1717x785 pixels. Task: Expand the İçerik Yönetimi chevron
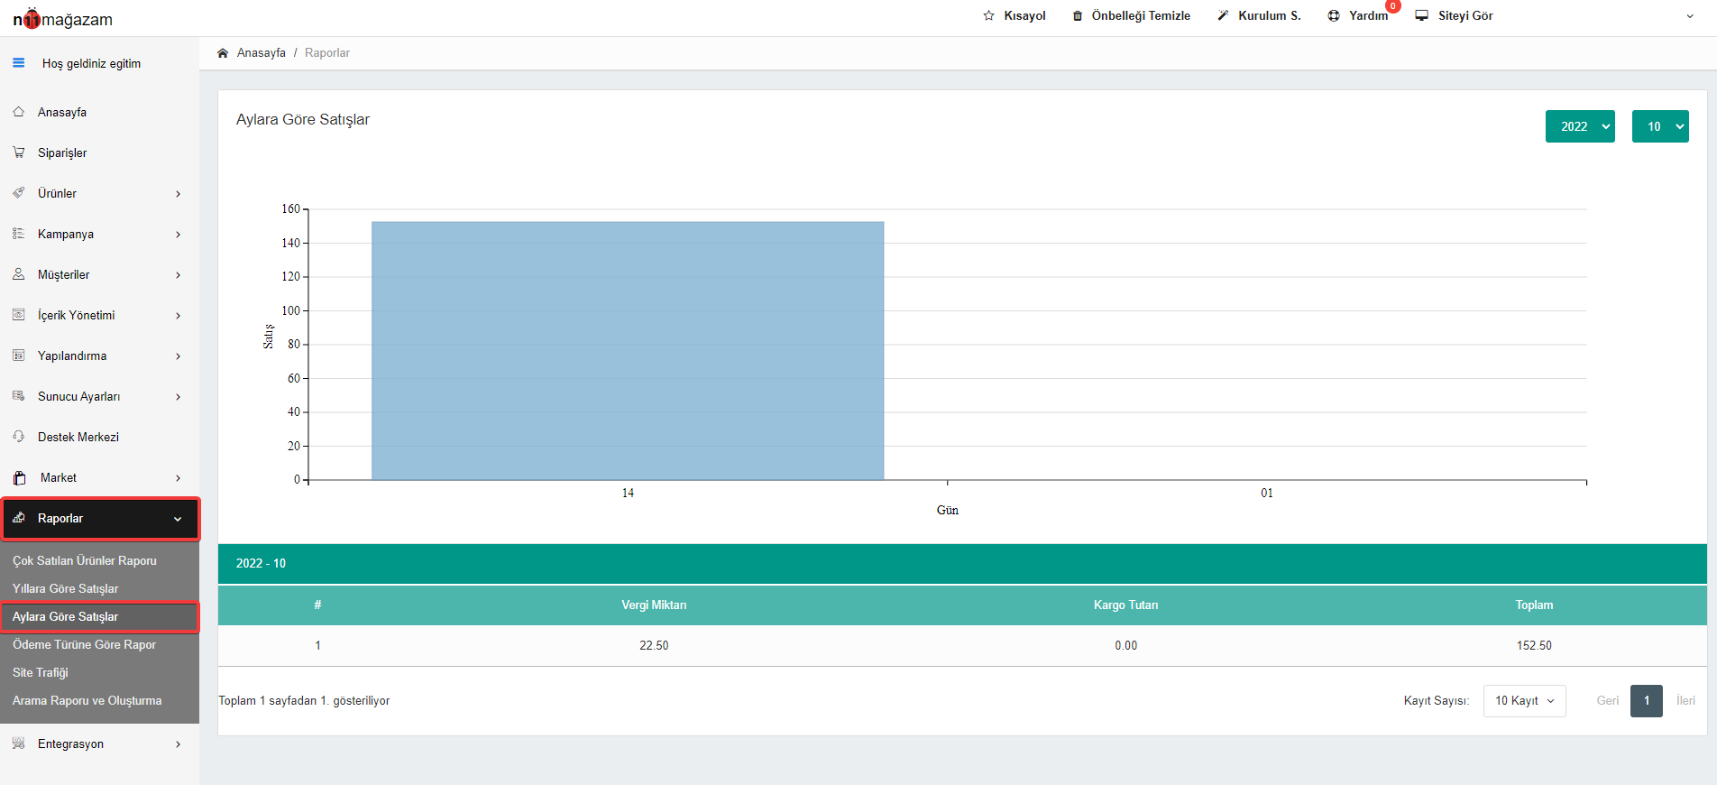tap(179, 316)
